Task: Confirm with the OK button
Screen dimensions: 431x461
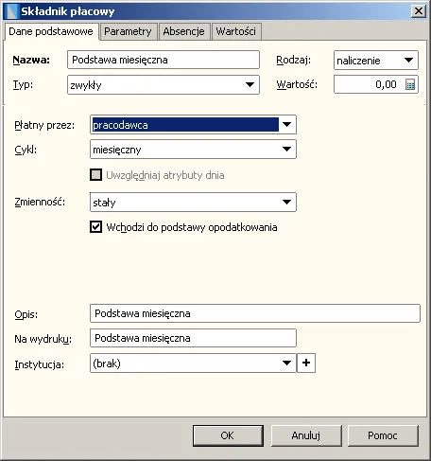Action: pyautogui.click(x=228, y=435)
